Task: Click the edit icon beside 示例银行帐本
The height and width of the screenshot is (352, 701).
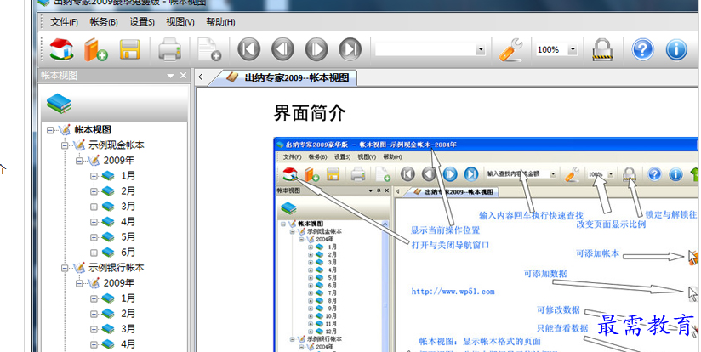Action: 78,268
